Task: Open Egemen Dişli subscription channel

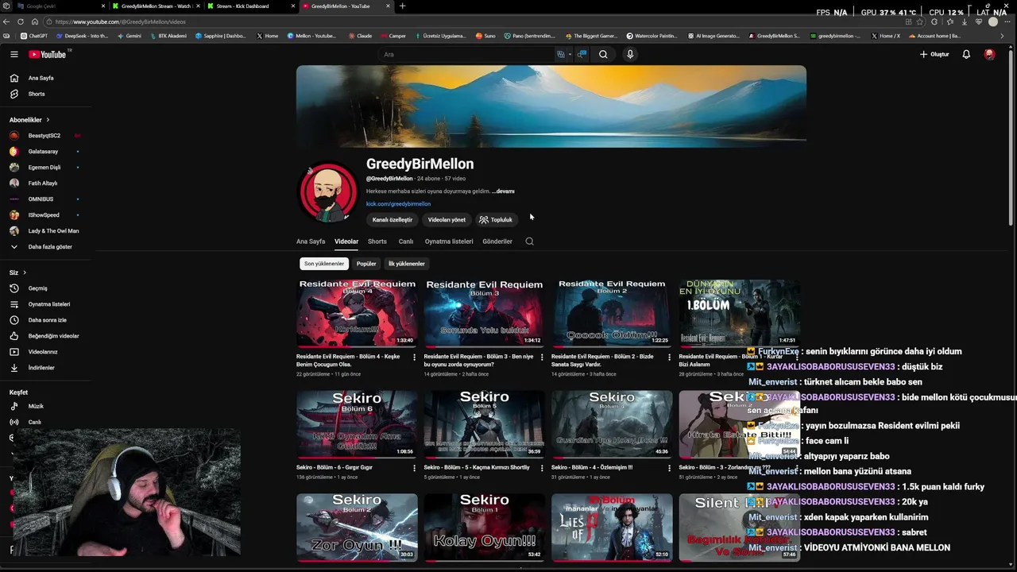Action: pos(46,168)
